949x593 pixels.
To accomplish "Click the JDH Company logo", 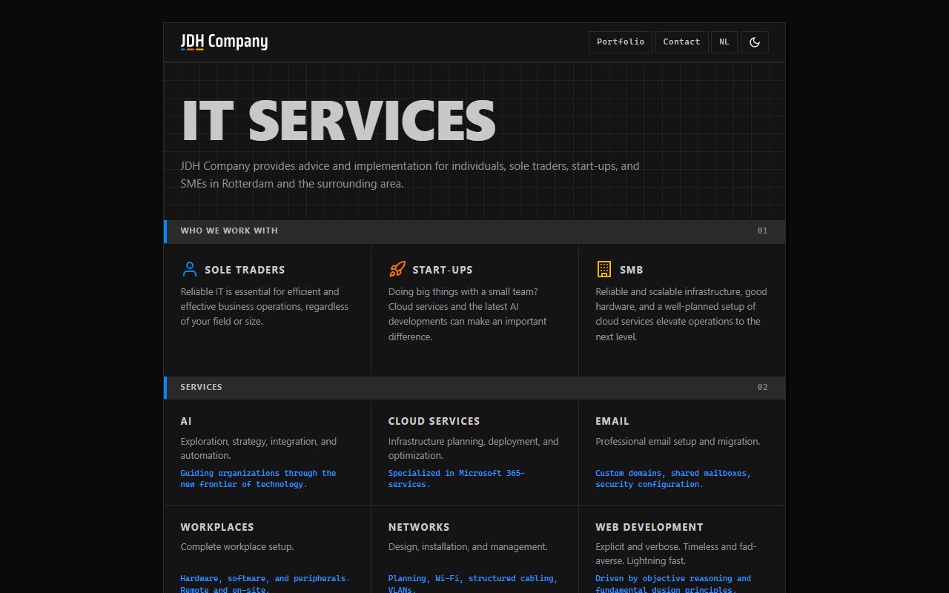I will tap(224, 42).
